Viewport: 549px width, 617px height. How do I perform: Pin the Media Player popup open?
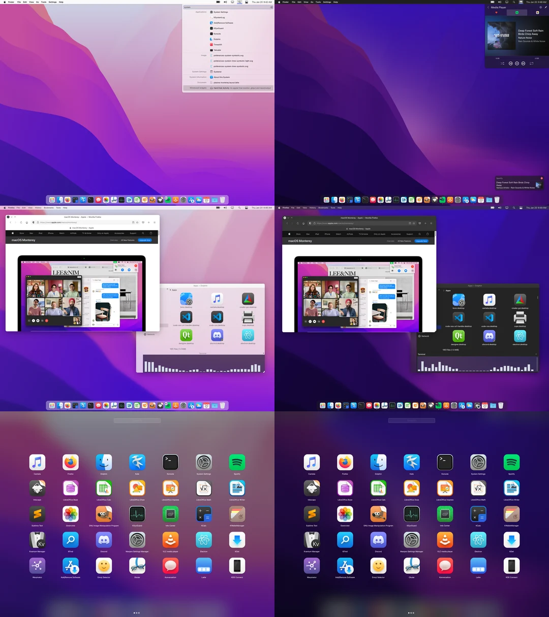[545, 8]
